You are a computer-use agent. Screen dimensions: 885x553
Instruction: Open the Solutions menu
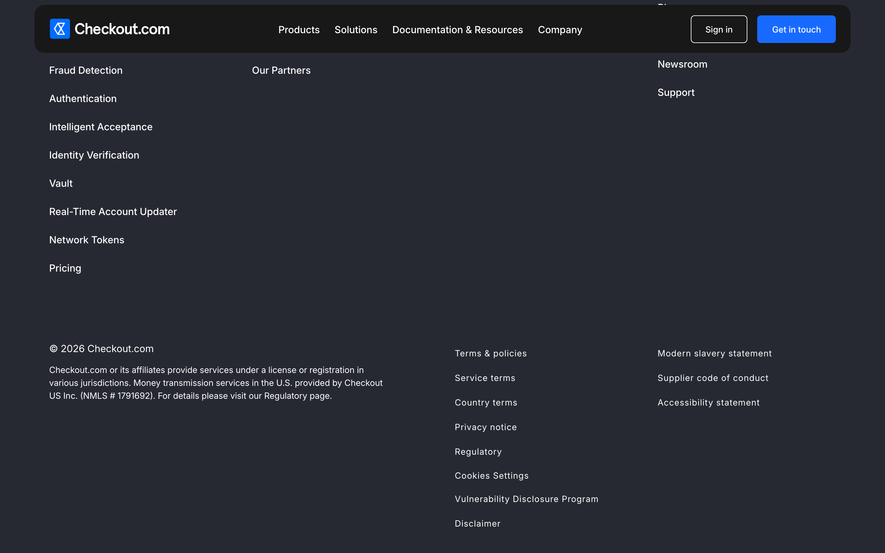[x=356, y=29]
